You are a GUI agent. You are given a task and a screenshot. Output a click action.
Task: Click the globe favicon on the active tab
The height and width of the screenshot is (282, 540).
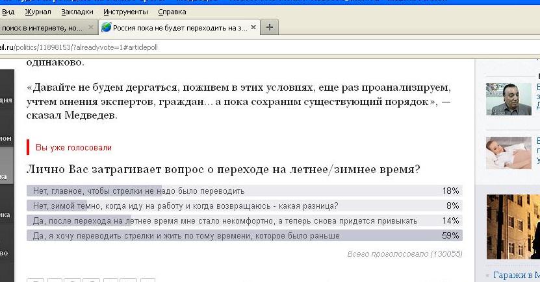click(x=106, y=27)
